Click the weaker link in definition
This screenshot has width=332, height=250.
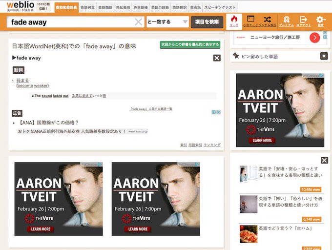coord(41,86)
